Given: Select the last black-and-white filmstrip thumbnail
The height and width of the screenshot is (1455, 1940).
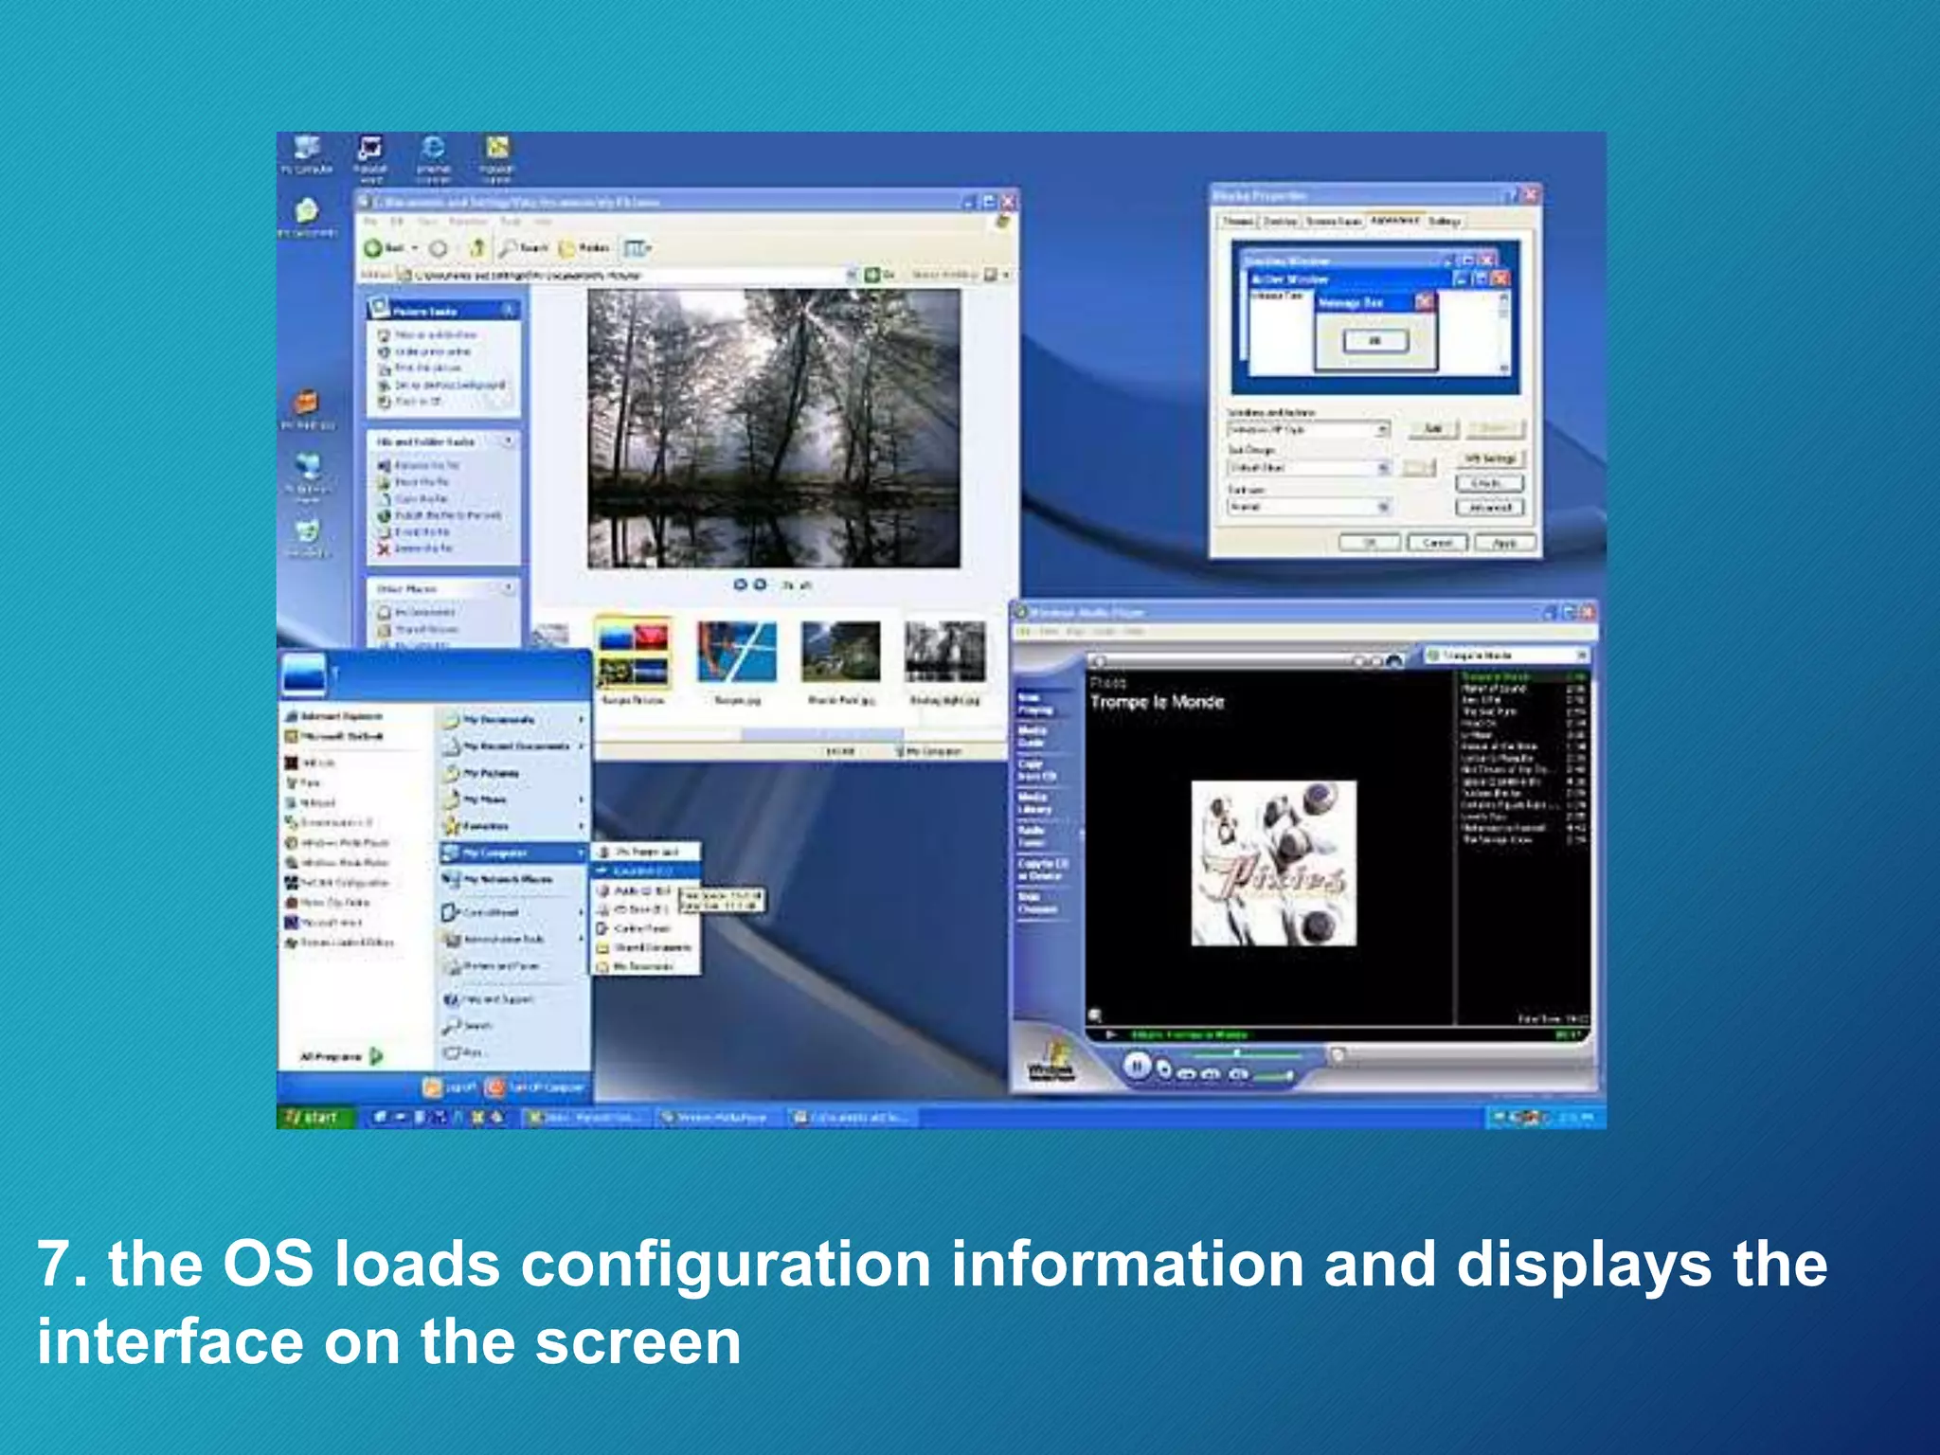Looking at the screenshot, I should click(x=944, y=652).
